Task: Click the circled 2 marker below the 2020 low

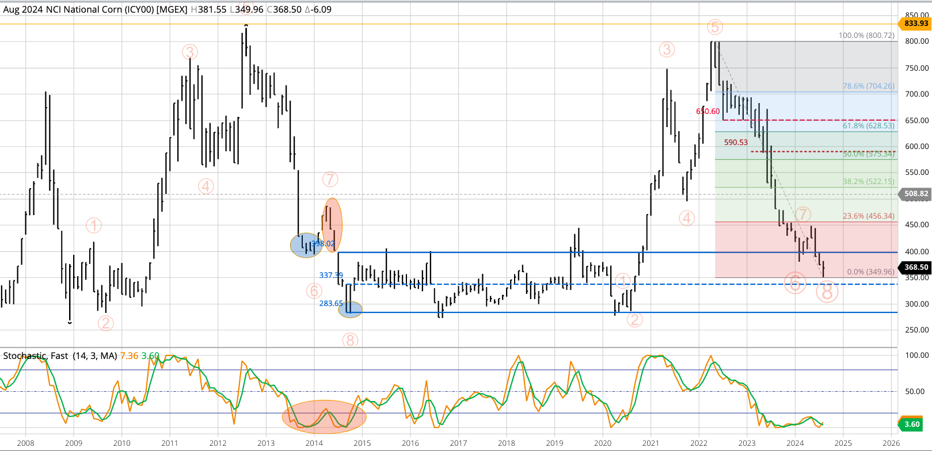Action: (634, 320)
